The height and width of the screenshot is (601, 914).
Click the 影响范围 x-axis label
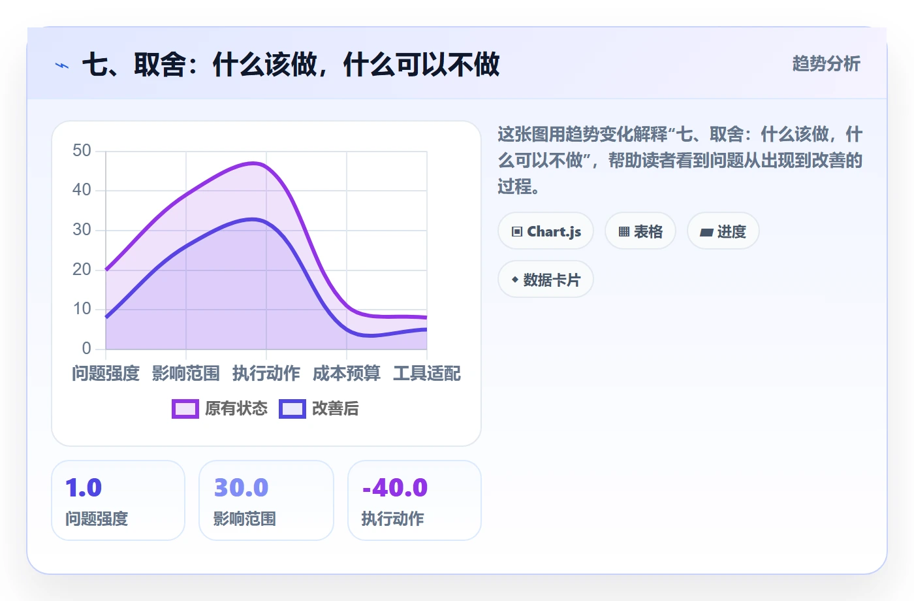click(x=186, y=374)
